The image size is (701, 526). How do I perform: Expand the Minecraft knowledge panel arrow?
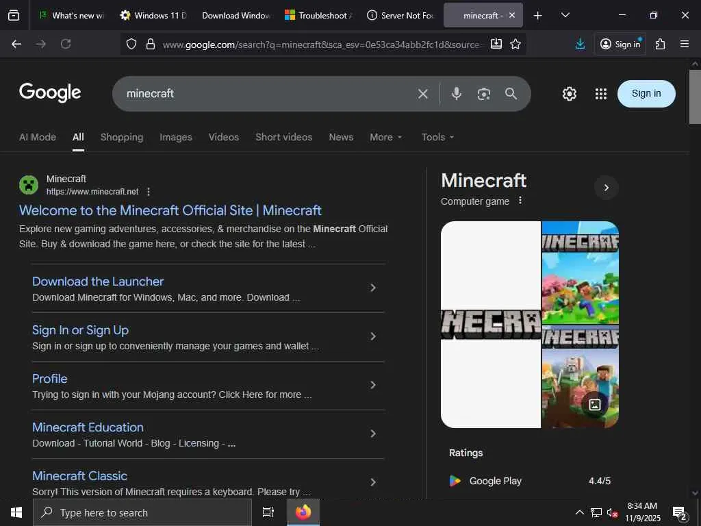tap(607, 188)
